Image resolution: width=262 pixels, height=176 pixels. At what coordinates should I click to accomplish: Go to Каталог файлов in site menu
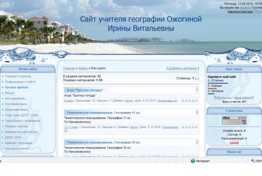(x=17, y=87)
